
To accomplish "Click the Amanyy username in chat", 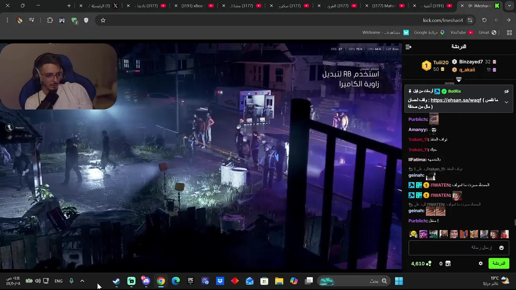I will click(x=418, y=130).
